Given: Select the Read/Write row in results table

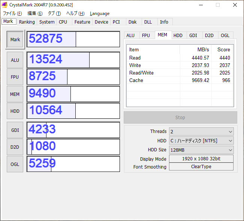Looking at the screenshot, I should tap(180, 73).
